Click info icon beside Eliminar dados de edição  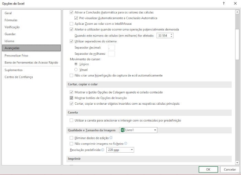point(111,138)
